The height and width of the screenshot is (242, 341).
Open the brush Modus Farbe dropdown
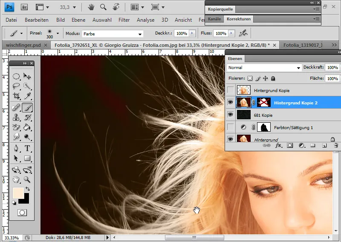click(x=113, y=34)
